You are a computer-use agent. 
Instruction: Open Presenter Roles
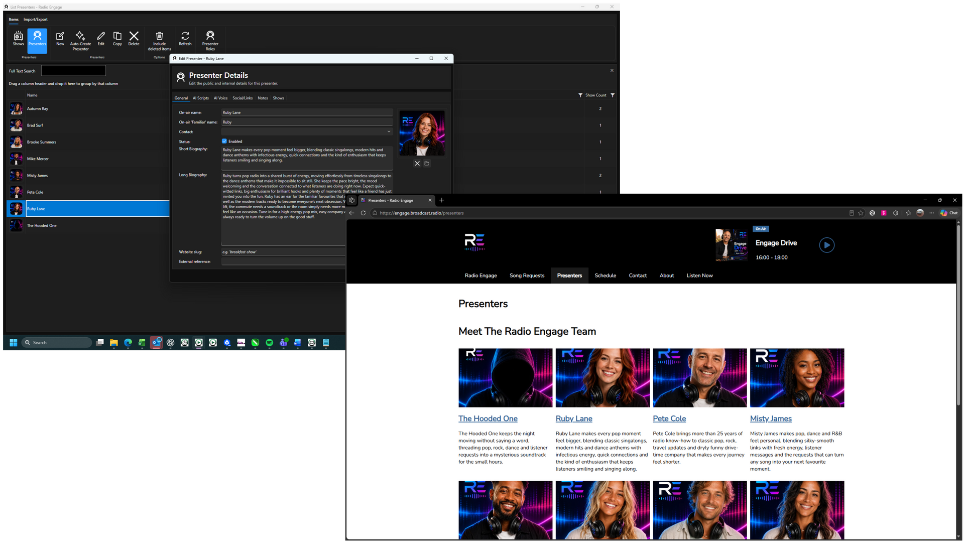pos(210,41)
